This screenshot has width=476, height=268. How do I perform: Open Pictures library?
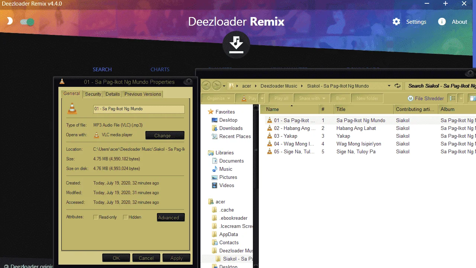pos(228,177)
